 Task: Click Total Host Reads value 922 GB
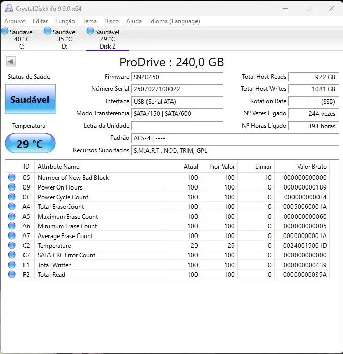click(x=314, y=77)
